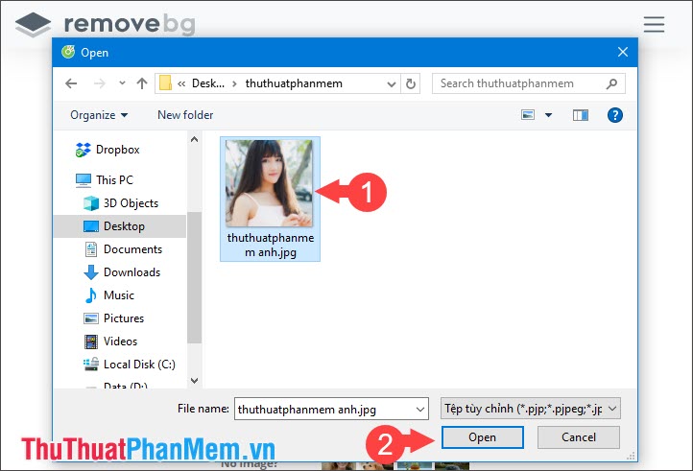Click the Documents page icon
The height and width of the screenshot is (471, 693).
(x=91, y=249)
